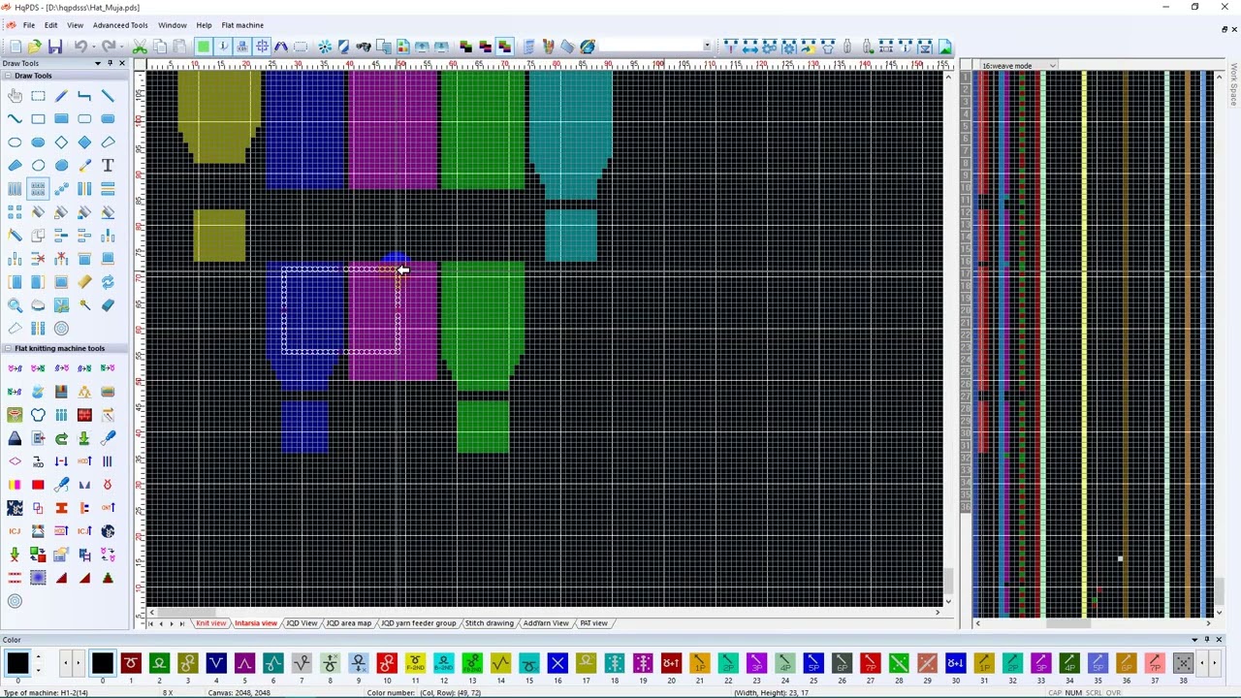Screen dimensions: 1241x698
Task: Open the Draw Tools panel options arrow
Action: tap(97, 63)
